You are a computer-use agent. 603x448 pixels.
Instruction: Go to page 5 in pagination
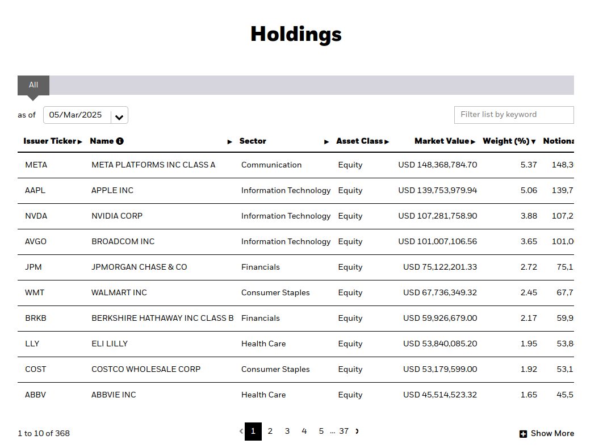coord(321,432)
